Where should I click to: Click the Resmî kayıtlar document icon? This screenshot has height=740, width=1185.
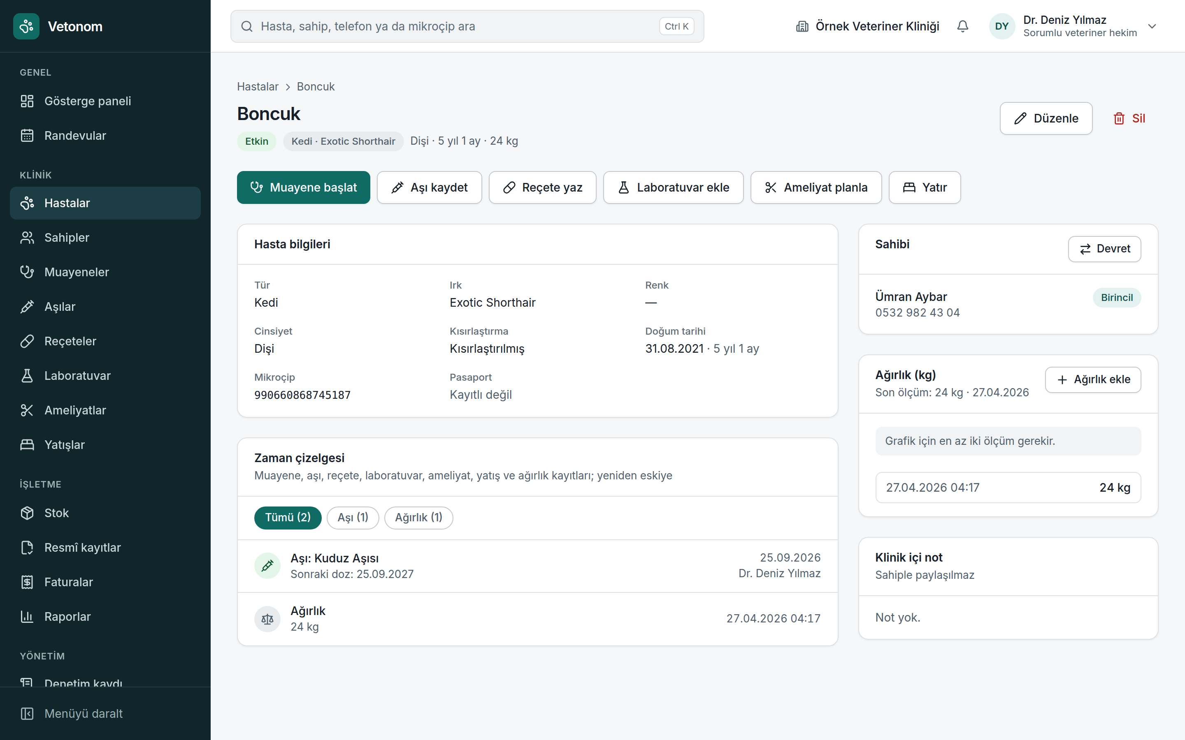tap(27, 548)
